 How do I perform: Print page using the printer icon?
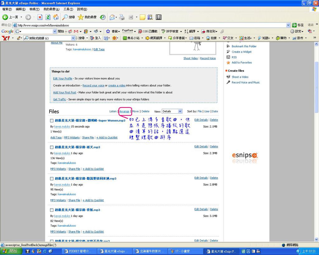(x=122, y=17)
